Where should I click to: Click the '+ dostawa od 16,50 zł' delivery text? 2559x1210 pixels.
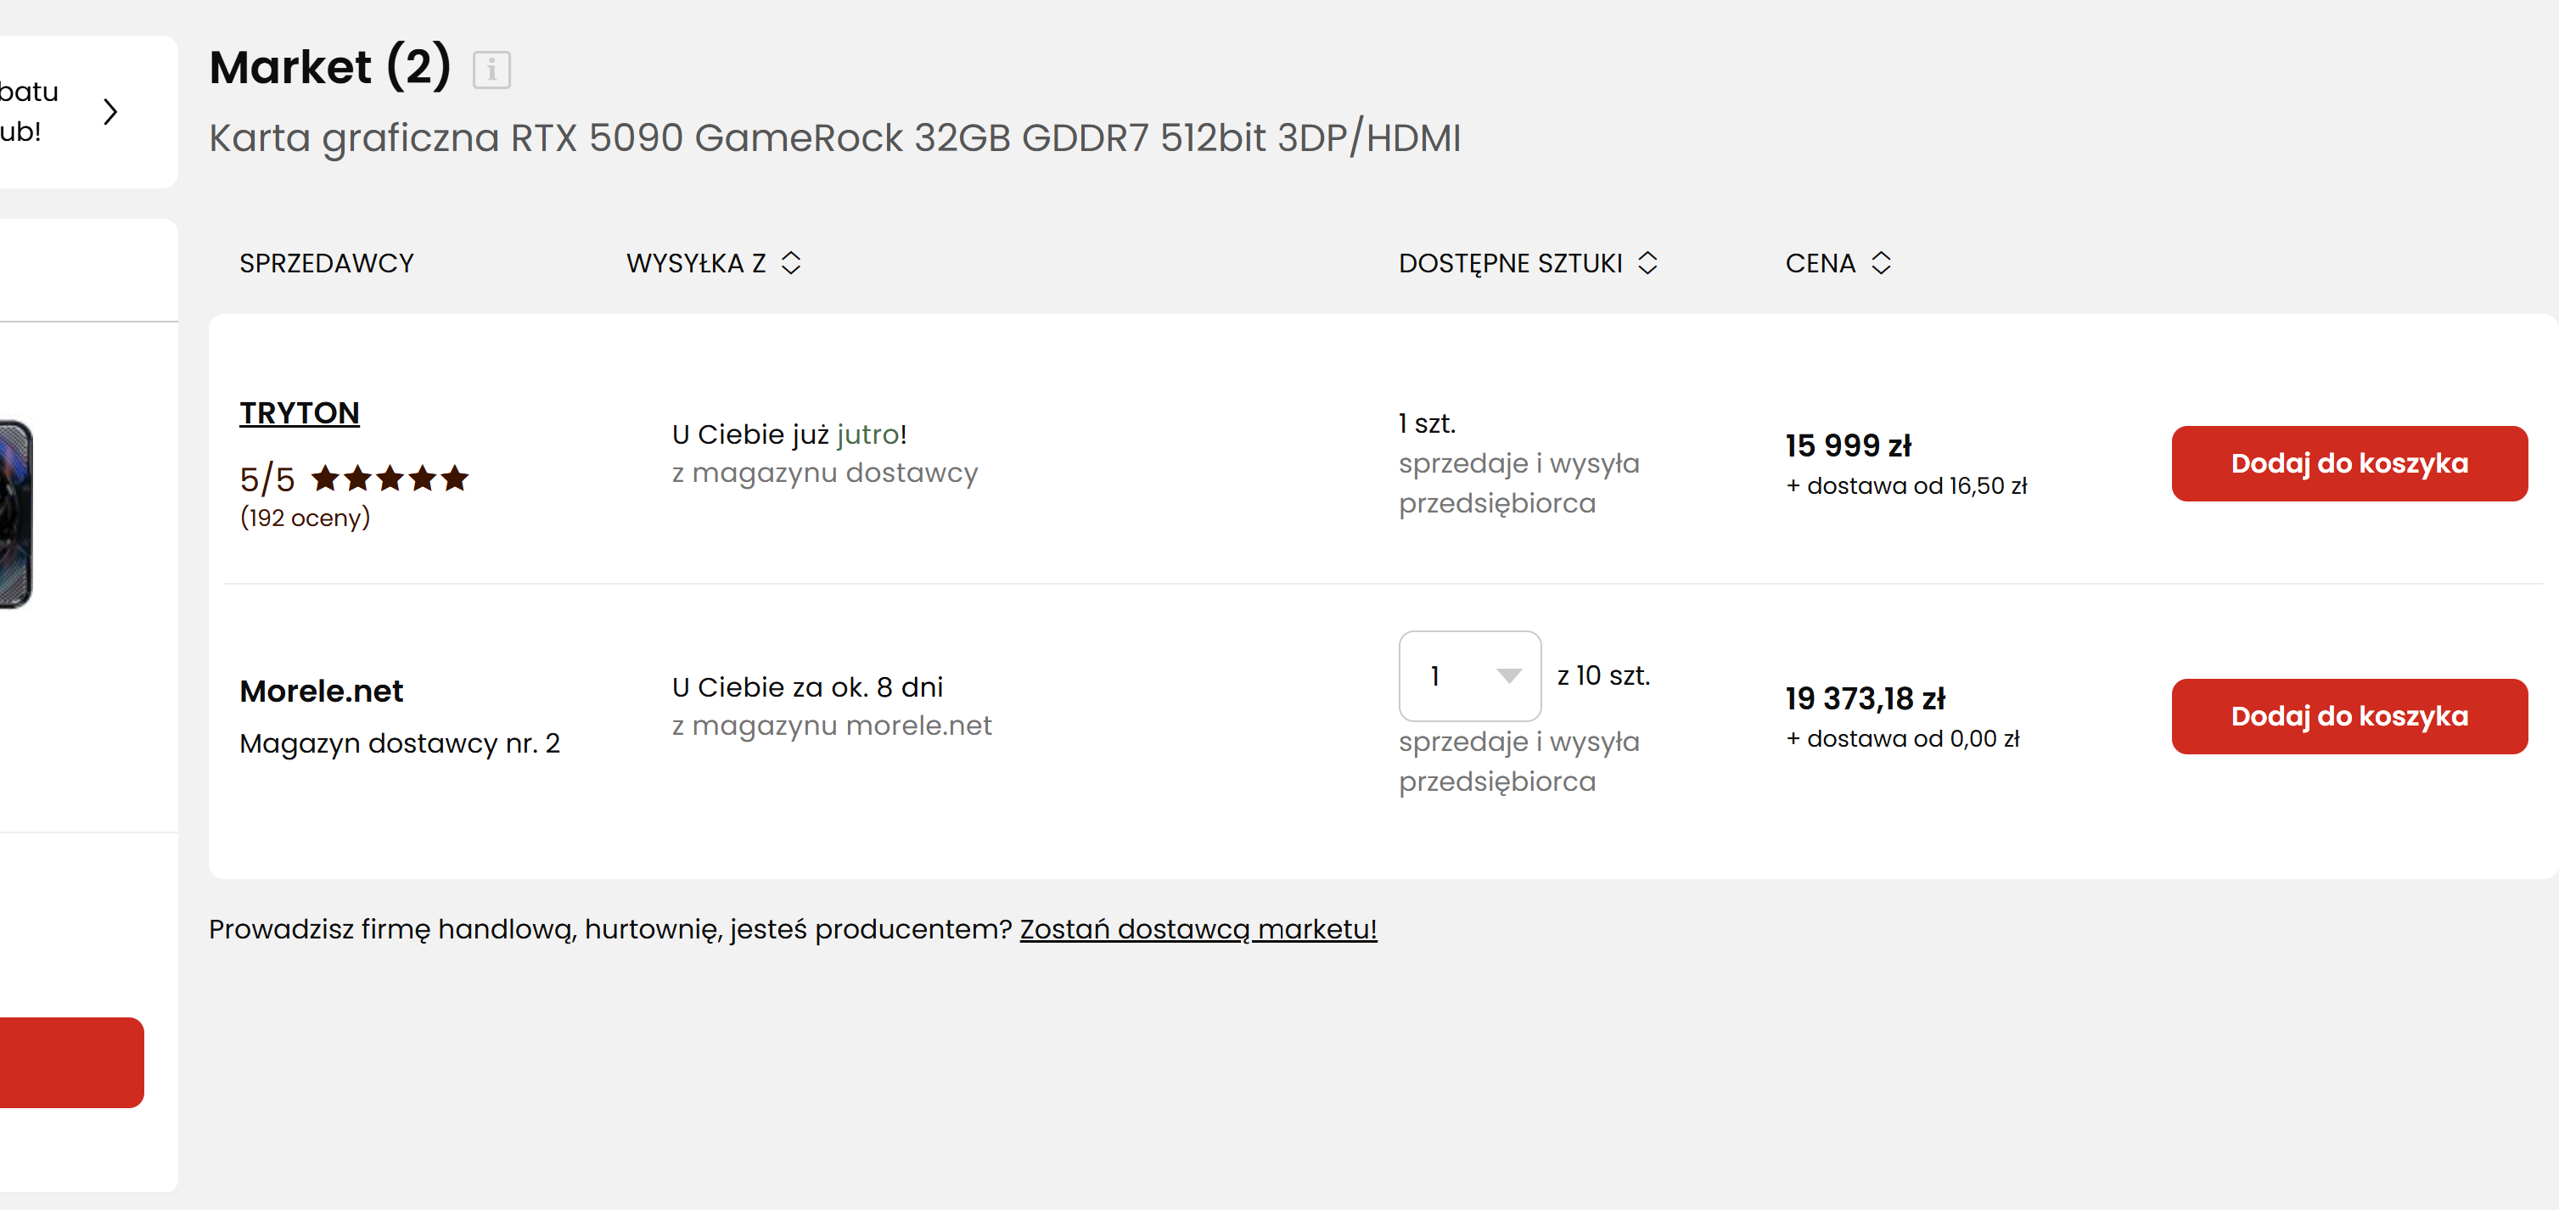click(x=1905, y=486)
